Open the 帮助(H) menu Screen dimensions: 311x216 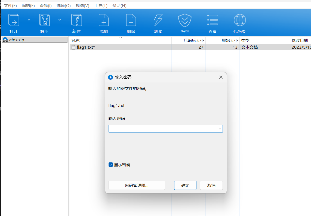coord(119,5)
